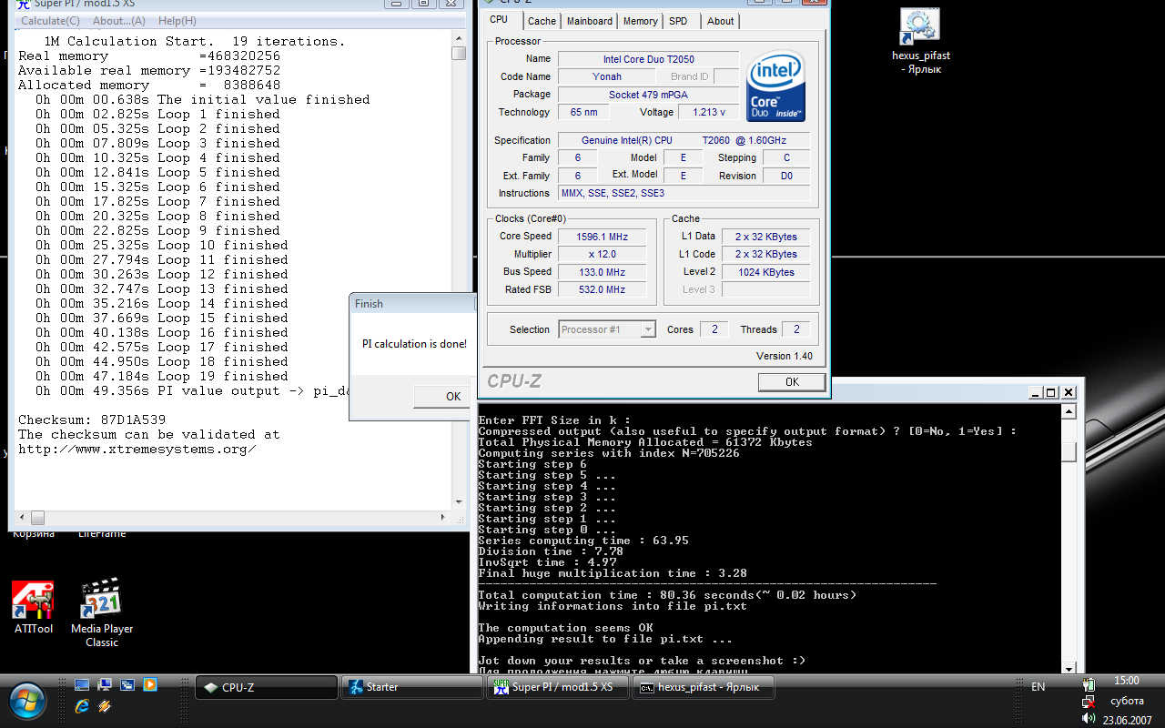Open the Calculate(C) menu in Super PI
The width and height of the screenshot is (1165, 728).
tap(50, 20)
